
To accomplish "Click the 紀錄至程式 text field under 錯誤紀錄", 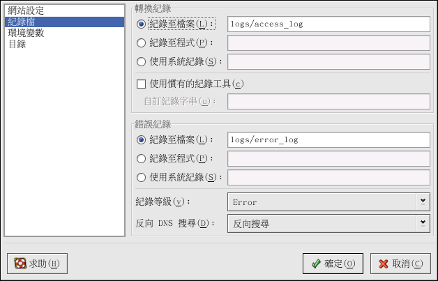I will click(328, 158).
